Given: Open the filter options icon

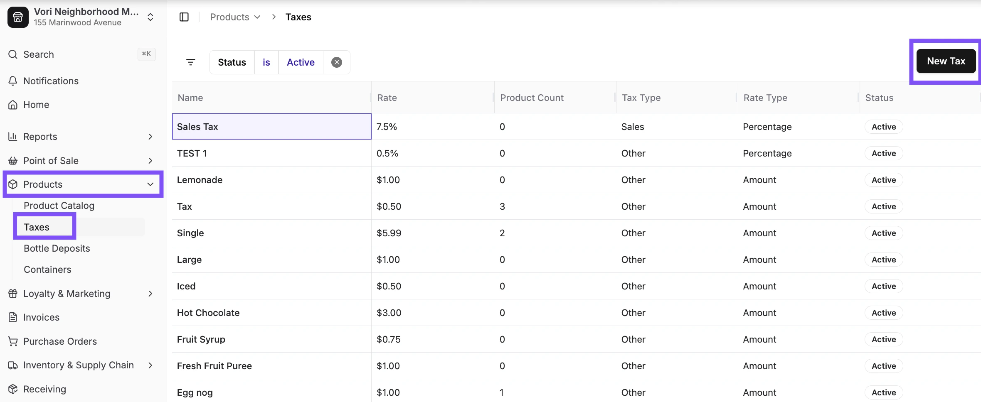Looking at the screenshot, I should [191, 62].
